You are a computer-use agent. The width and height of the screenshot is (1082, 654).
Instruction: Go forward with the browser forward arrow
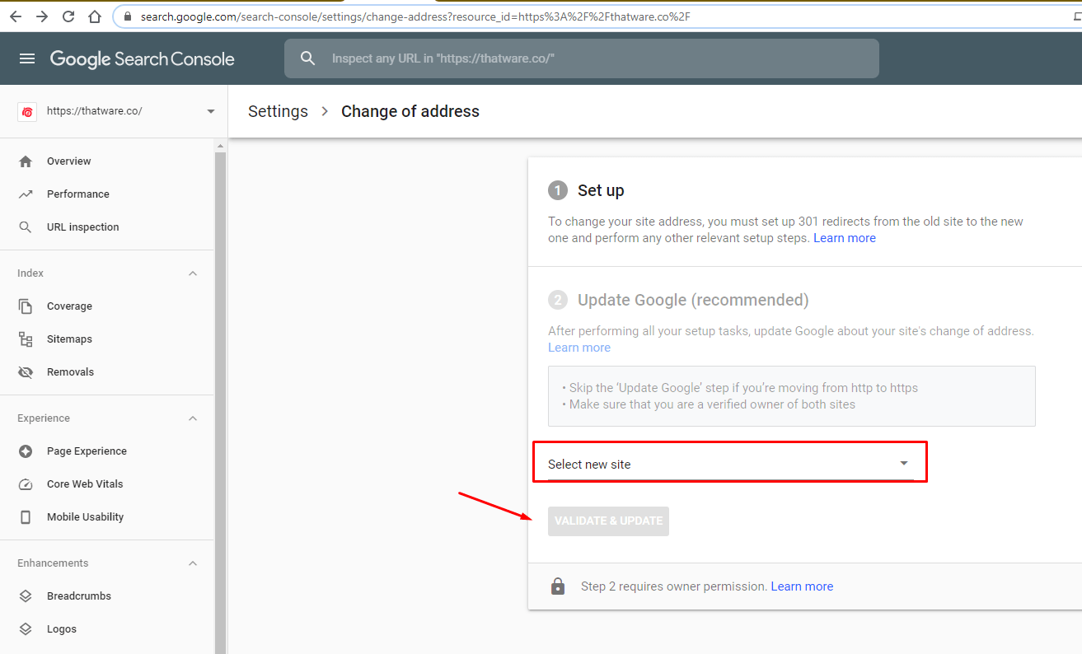coord(42,16)
